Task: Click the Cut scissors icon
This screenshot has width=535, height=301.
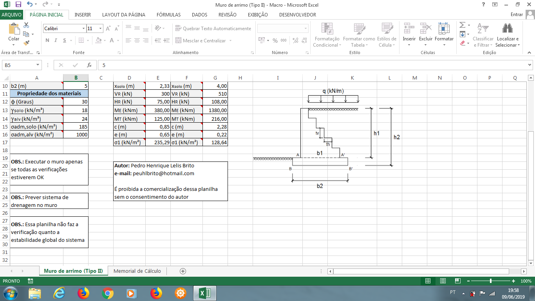Action: coord(27,25)
